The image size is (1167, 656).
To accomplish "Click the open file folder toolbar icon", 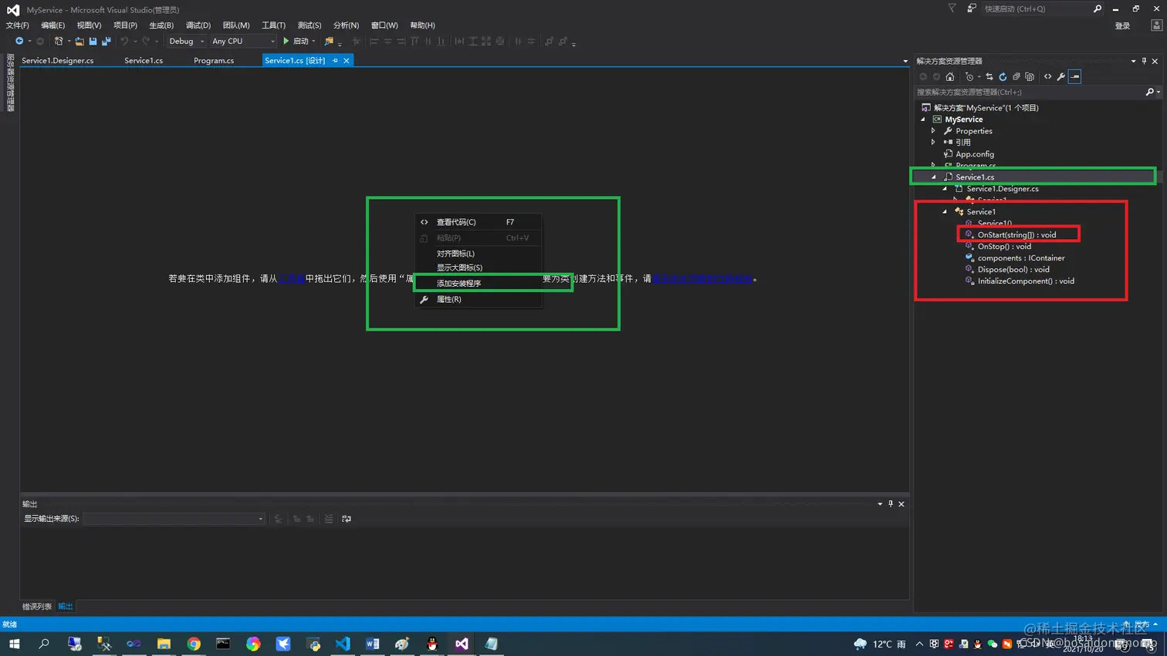I will click(x=79, y=41).
